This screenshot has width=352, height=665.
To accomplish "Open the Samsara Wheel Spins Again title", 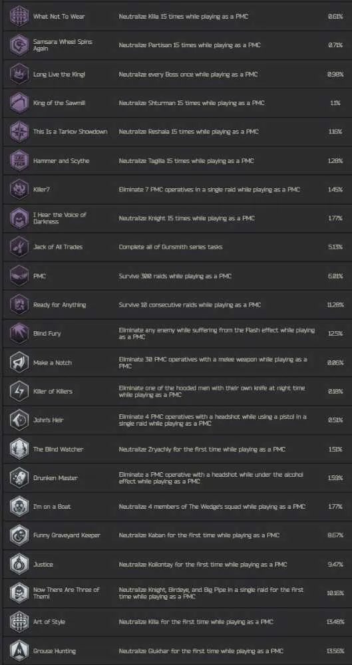I will tap(63, 45).
